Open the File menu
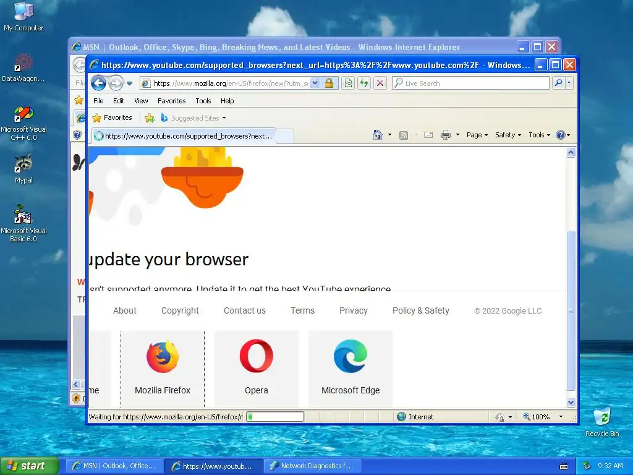This screenshot has height=475, width=633. (x=98, y=101)
